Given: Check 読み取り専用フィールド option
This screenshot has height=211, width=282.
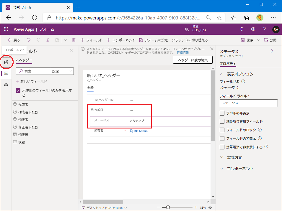Looking at the screenshot, I should 222,121.
